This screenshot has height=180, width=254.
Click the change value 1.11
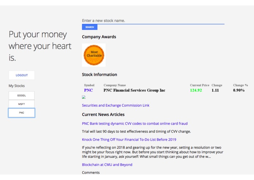215,90
